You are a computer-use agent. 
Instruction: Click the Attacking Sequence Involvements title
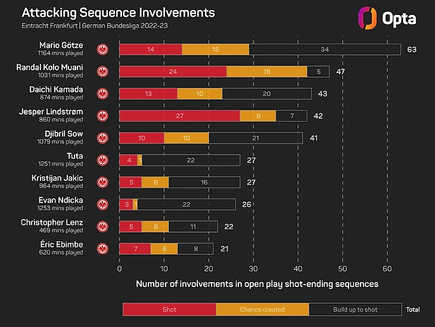[118, 13]
